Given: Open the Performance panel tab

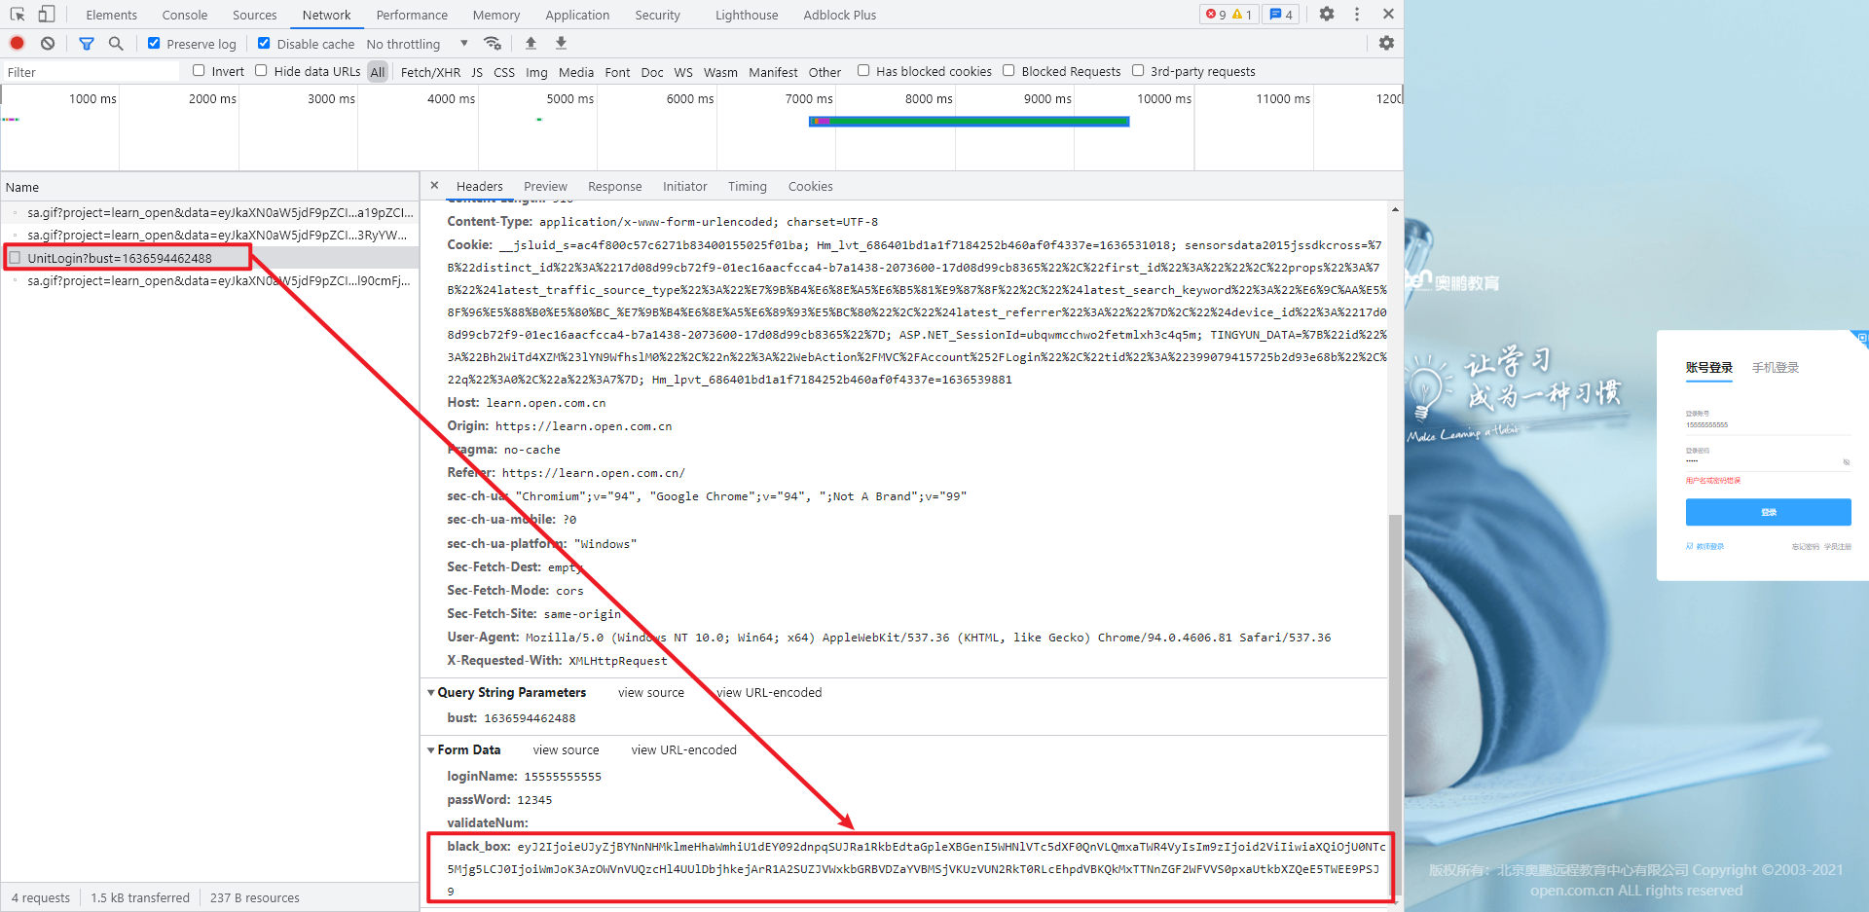Looking at the screenshot, I should tap(412, 15).
